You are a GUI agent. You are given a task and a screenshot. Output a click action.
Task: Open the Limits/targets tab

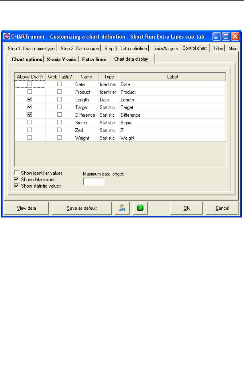click(165, 49)
